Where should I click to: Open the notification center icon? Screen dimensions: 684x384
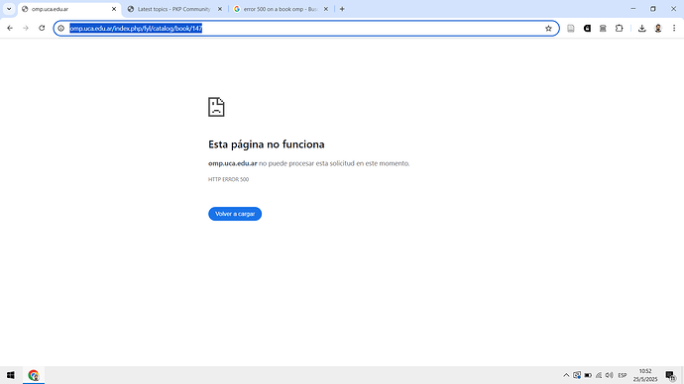coord(670,375)
